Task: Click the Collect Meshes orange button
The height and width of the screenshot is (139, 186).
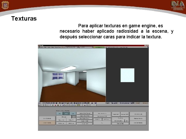Action: click(x=47, y=123)
